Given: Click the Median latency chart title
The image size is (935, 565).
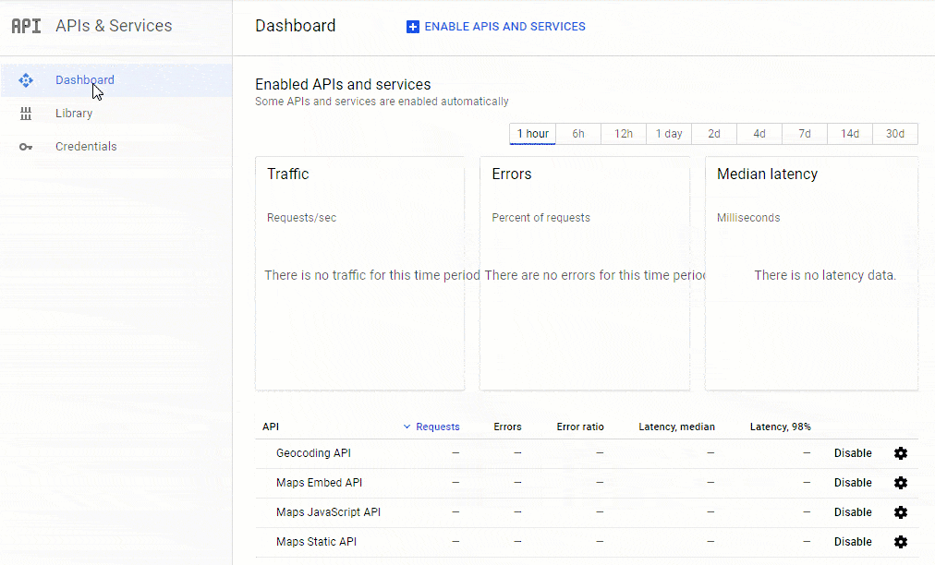Looking at the screenshot, I should tap(768, 174).
